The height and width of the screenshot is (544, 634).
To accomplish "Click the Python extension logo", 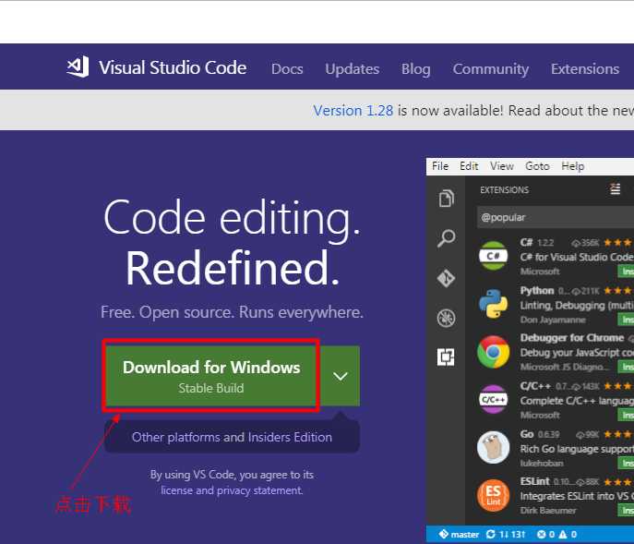I will click(x=493, y=304).
